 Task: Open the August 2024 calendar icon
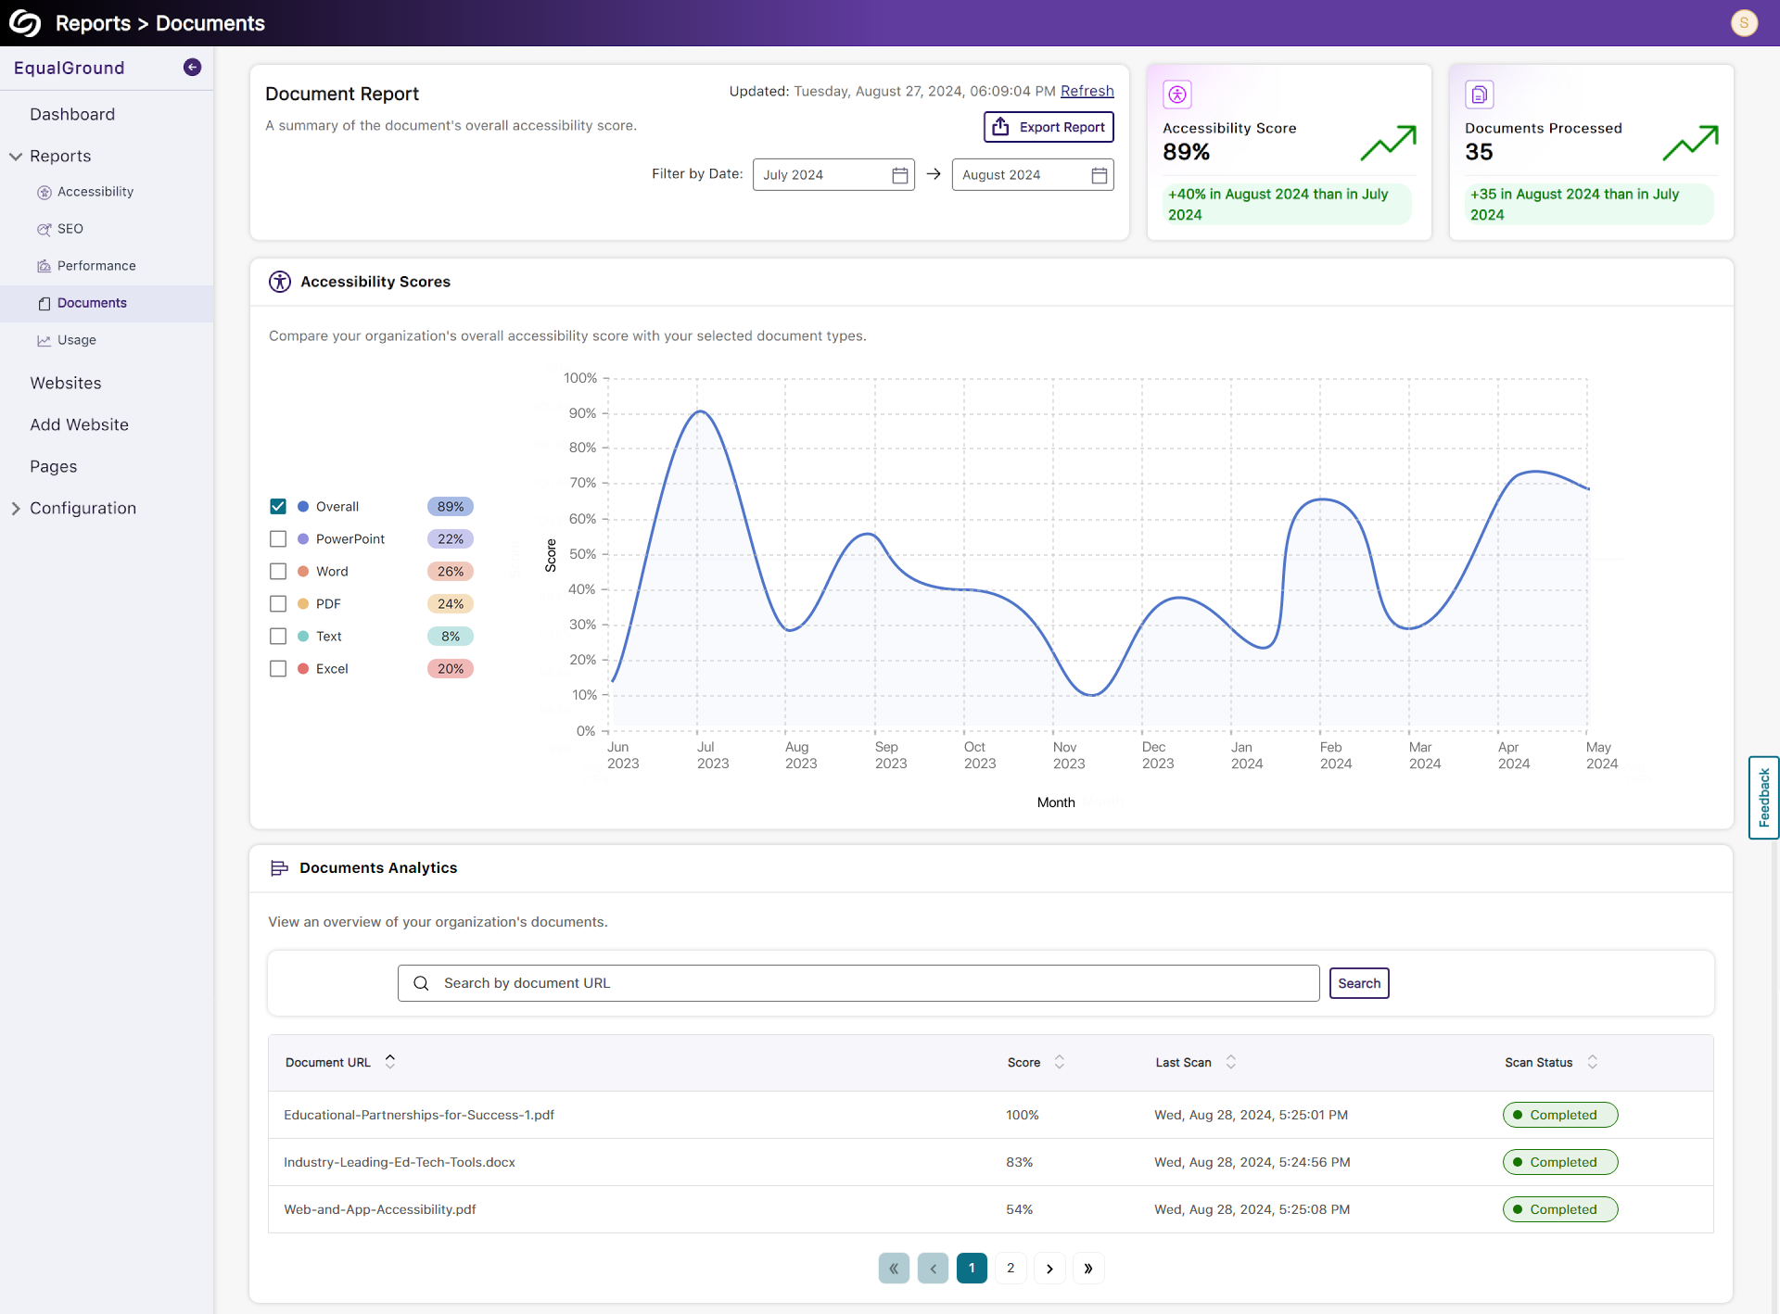click(x=1099, y=175)
